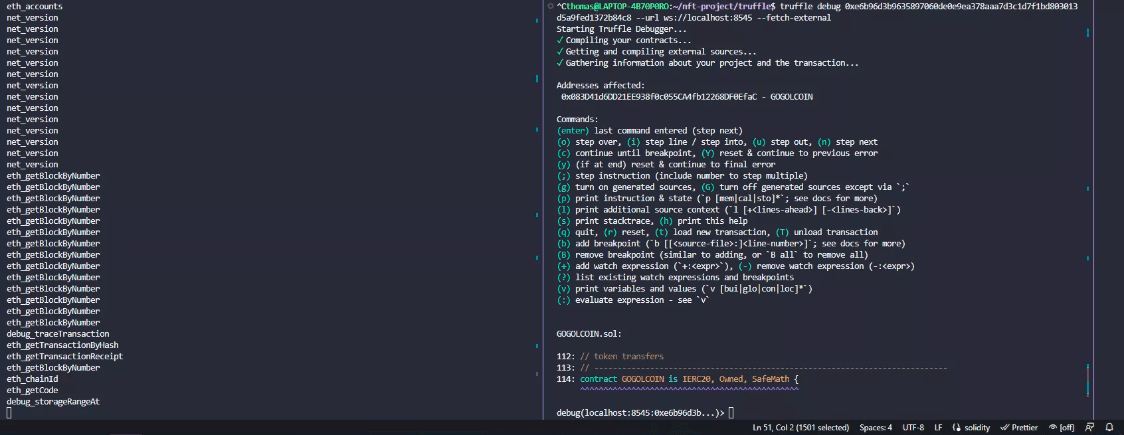The image size is (1124, 435).
Task: Click 'Getting and compiling external sources...' line
Action: click(x=656, y=52)
